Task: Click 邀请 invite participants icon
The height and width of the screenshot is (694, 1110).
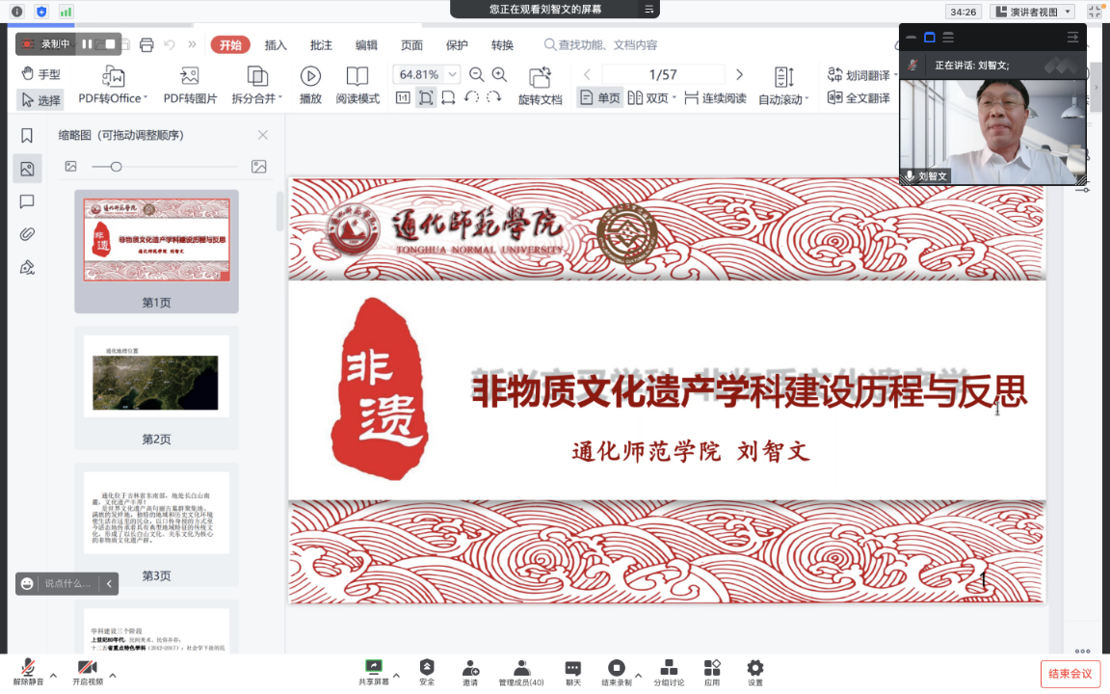Action: coord(470,672)
